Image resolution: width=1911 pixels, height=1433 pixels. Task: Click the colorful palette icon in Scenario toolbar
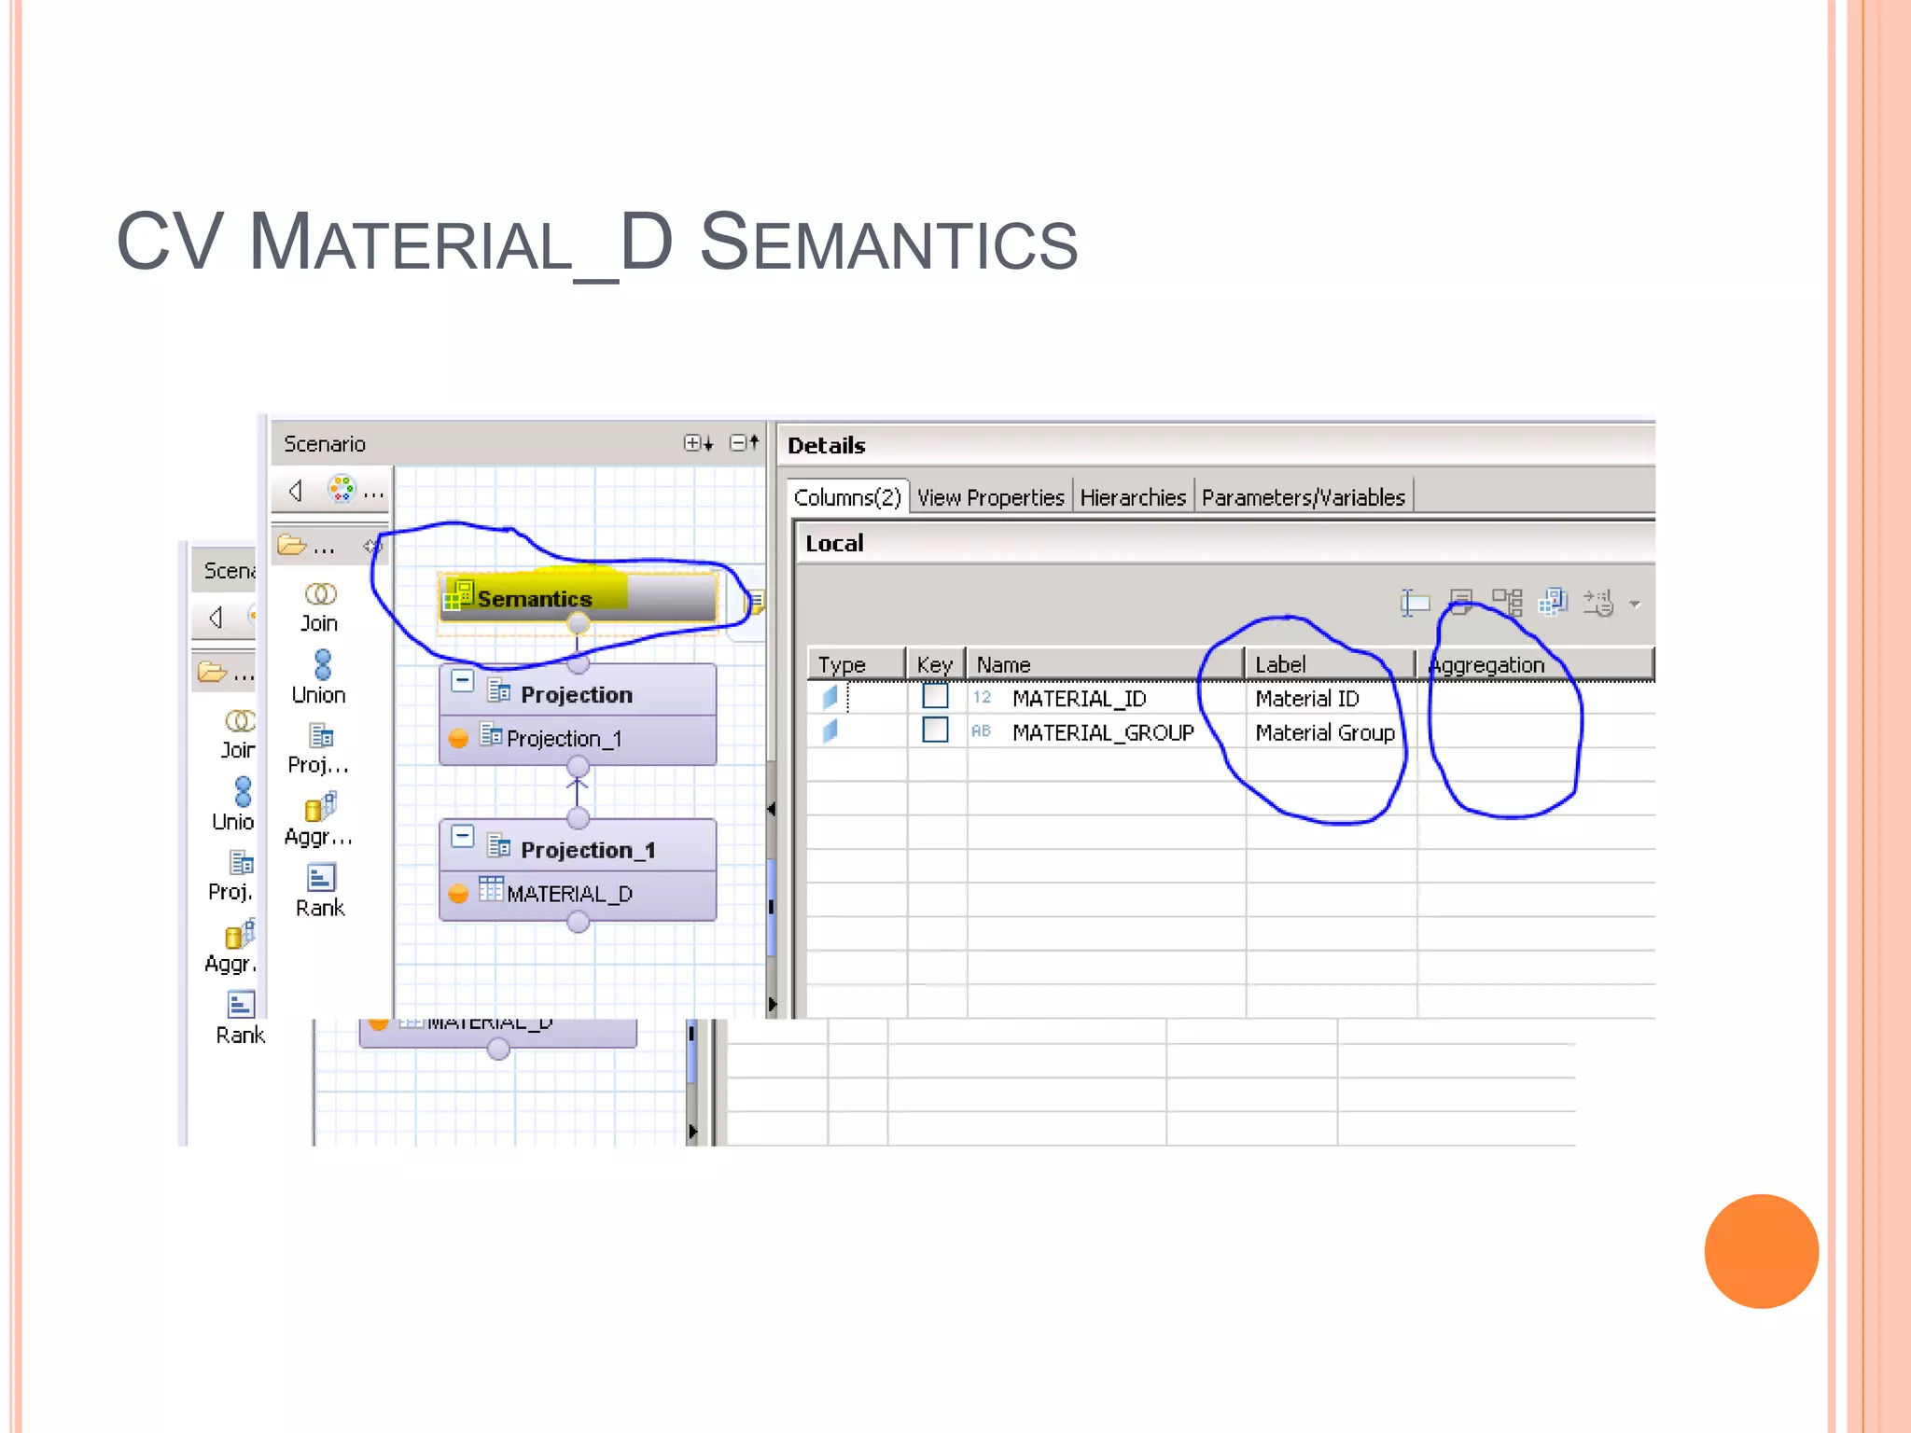(x=342, y=488)
